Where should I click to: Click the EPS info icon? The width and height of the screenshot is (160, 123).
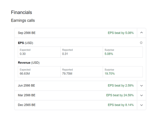pos(141,43)
